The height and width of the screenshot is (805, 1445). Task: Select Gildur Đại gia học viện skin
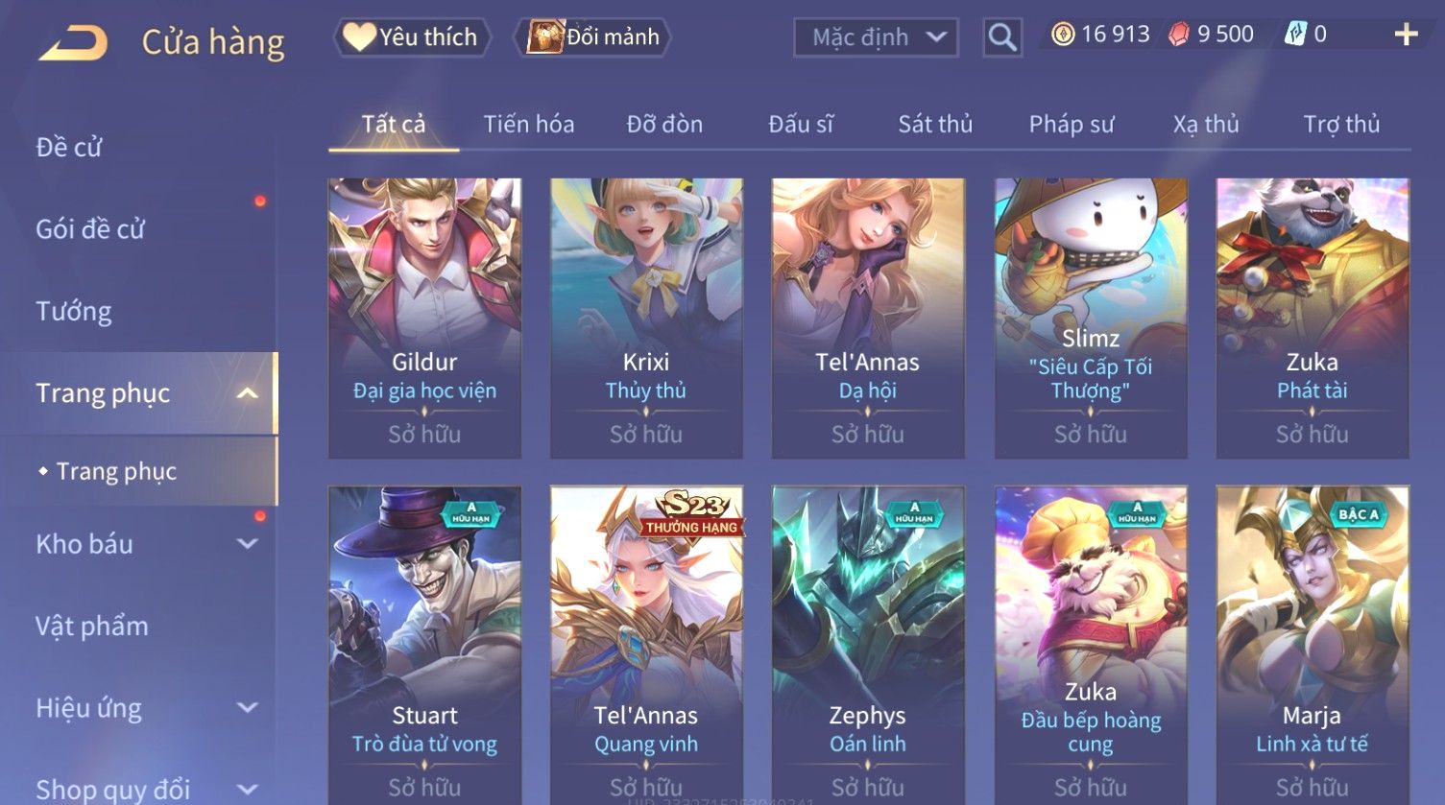(424, 318)
